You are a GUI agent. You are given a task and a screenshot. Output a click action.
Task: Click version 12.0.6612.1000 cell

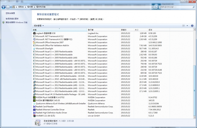(155, 43)
